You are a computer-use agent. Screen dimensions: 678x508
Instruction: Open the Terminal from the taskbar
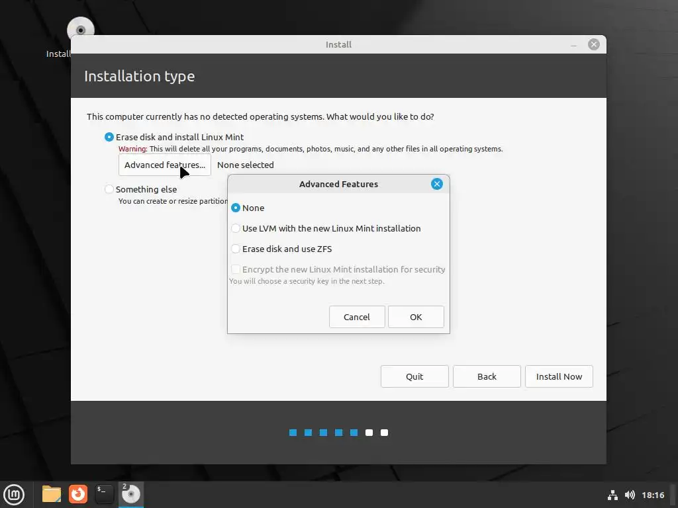click(104, 494)
